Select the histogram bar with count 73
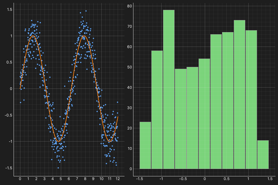Image resolution: width=278 pixels, height=185 pixels. (x=239, y=95)
